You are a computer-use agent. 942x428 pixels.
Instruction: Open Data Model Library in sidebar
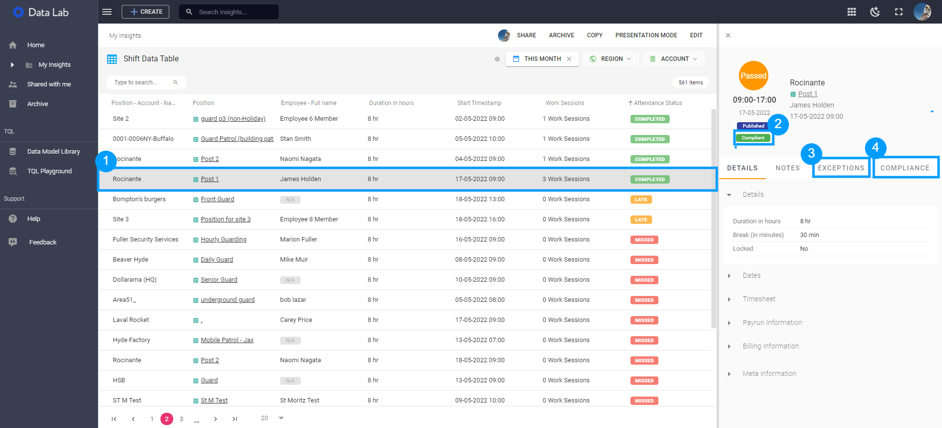pos(53,152)
